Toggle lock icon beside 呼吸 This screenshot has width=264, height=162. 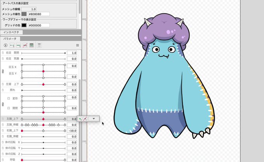3,160
